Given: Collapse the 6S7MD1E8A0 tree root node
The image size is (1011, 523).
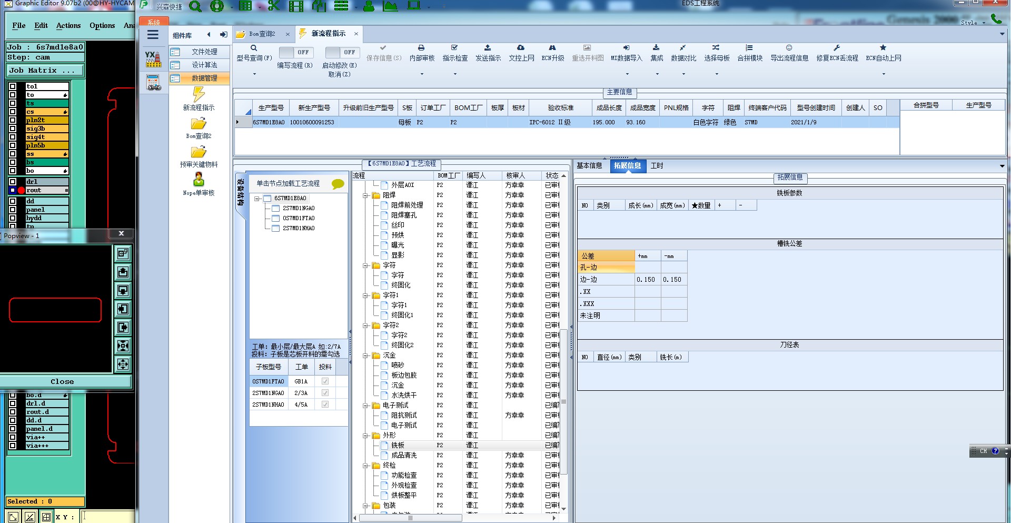Looking at the screenshot, I should [256, 199].
